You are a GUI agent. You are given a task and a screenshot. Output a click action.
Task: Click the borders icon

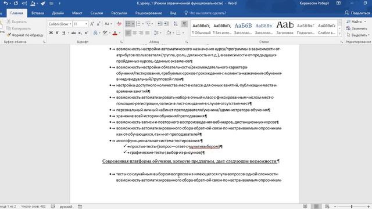click(x=178, y=33)
